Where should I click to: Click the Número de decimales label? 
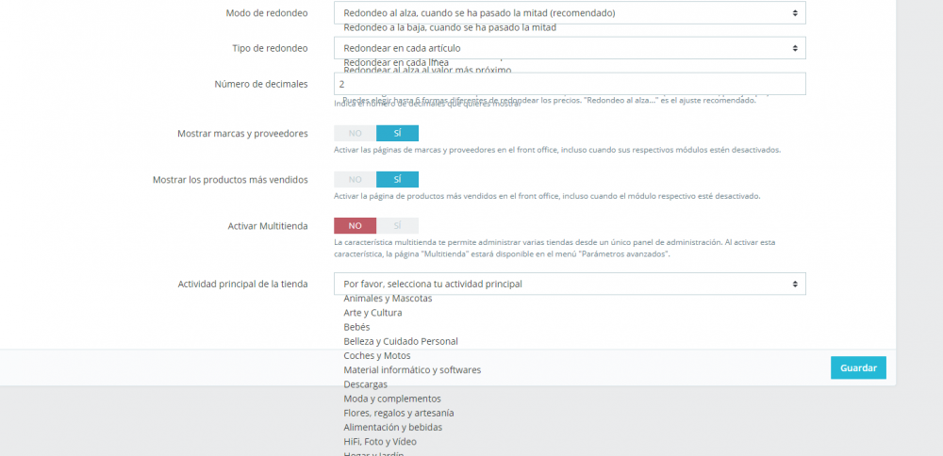pos(261,84)
